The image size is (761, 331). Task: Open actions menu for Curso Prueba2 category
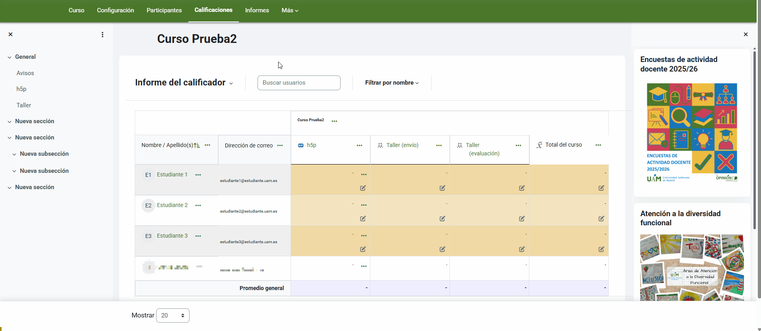coord(335,121)
